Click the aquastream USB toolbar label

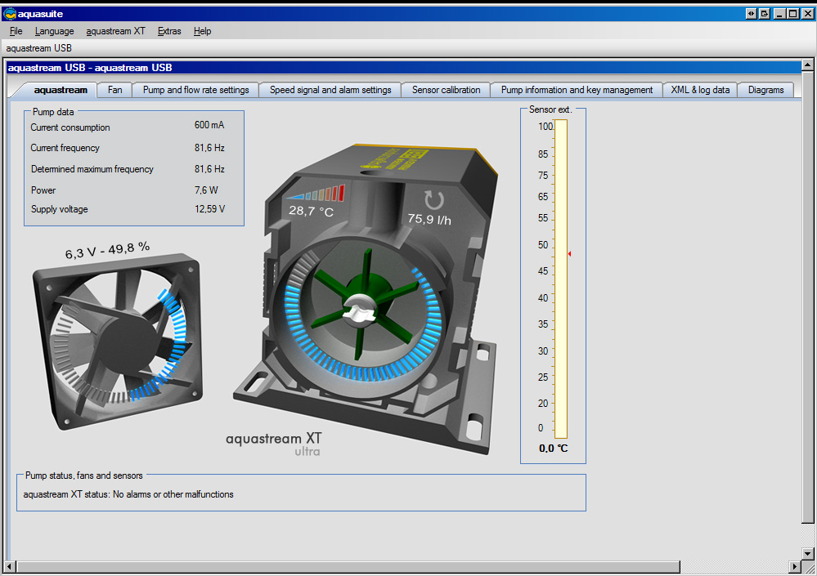(39, 48)
